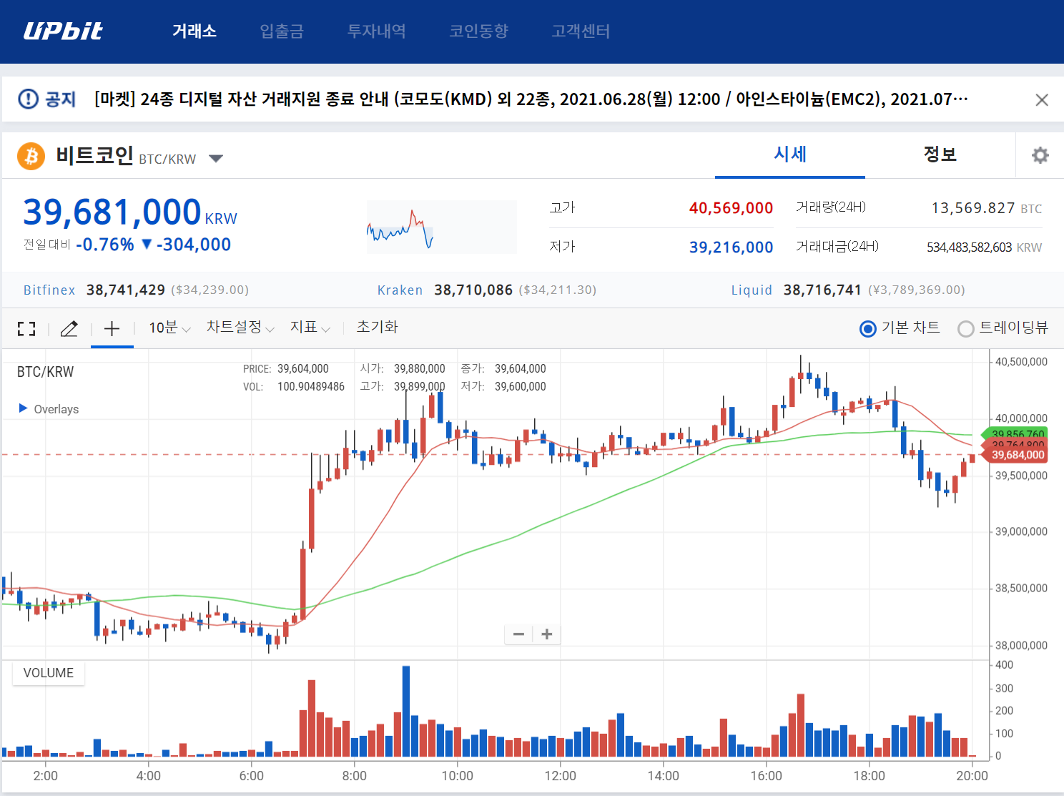Image resolution: width=1064 pixels, height=796 pixels.
Task: Open the BTC/KRW market dropdown arrow
Action: coord(216,159)
